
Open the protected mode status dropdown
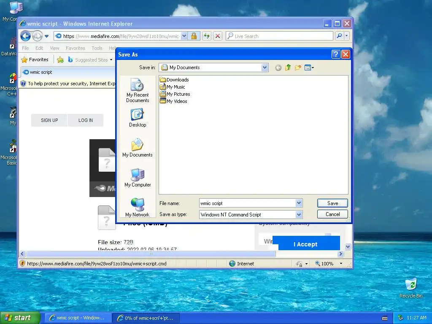pyautogui.click(x=306, y=264)
